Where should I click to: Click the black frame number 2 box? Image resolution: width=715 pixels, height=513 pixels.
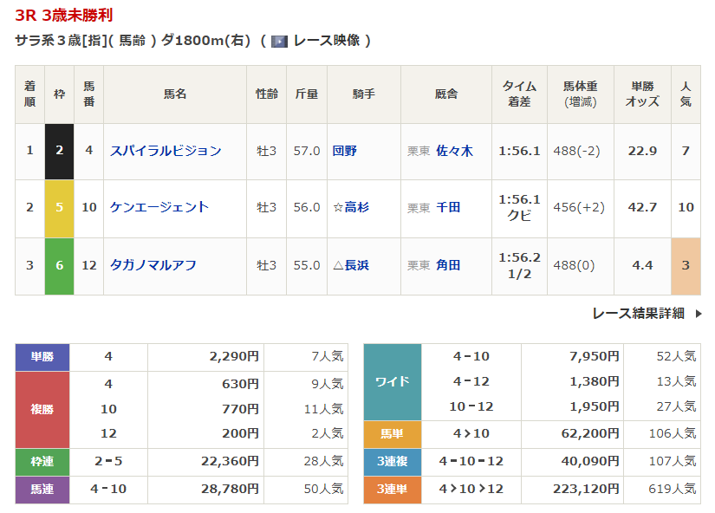(60, 151)
